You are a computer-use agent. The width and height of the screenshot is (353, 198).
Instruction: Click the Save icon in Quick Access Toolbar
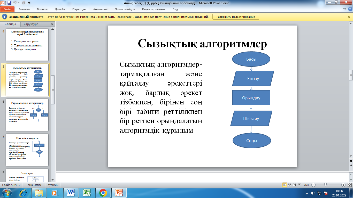tap(9, 3)
